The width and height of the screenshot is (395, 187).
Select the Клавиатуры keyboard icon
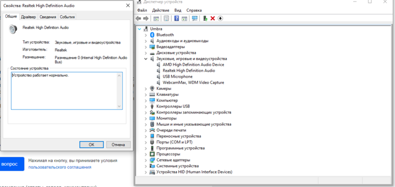point(152,94)
